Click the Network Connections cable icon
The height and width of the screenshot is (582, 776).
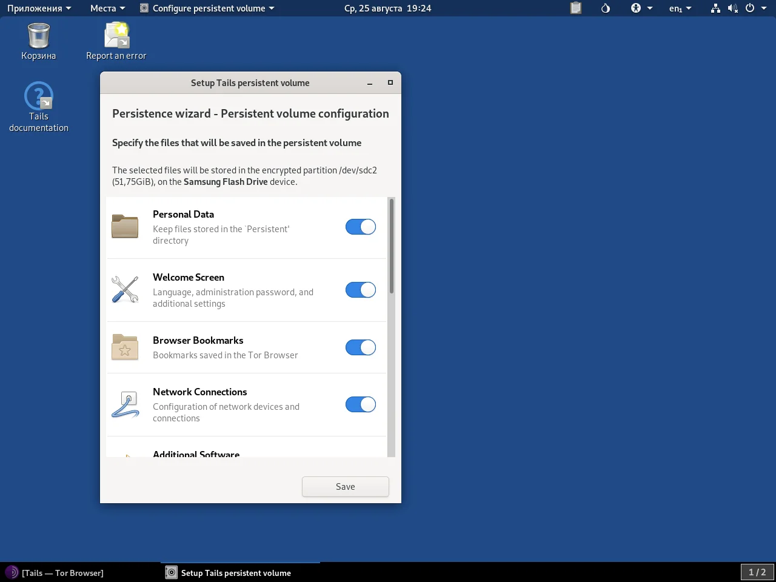coord(125,404)
